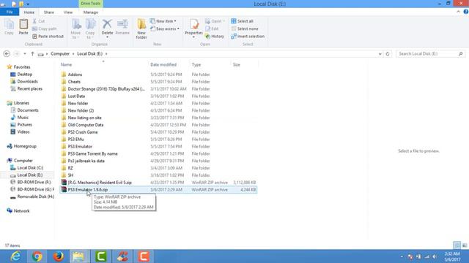The width and height of the screenshot is (469, 263).
Task: Click Invert selection in ribbon
Action: pyautogui.click(x=248, y=36)
